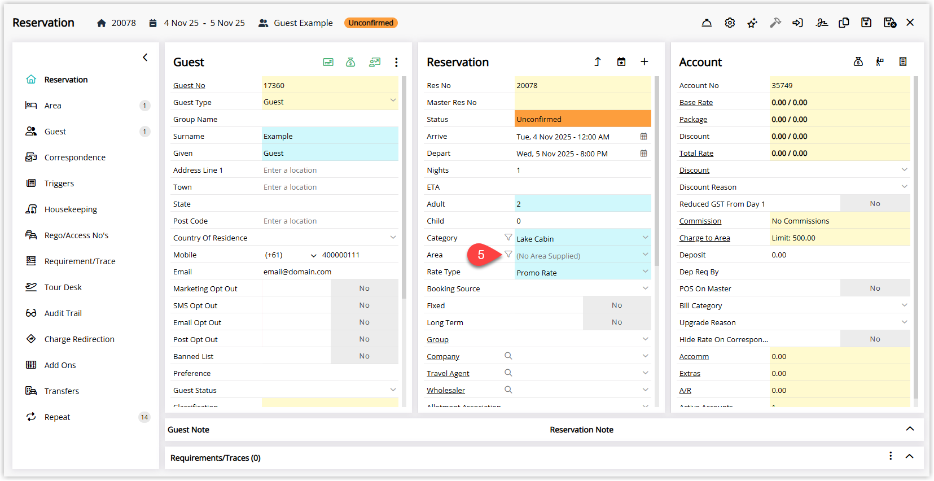Image resolution: width=934 pixels, height=481 pixels.
Task: Open the settings gear icon in the header
Action: (x=730, y=23)
